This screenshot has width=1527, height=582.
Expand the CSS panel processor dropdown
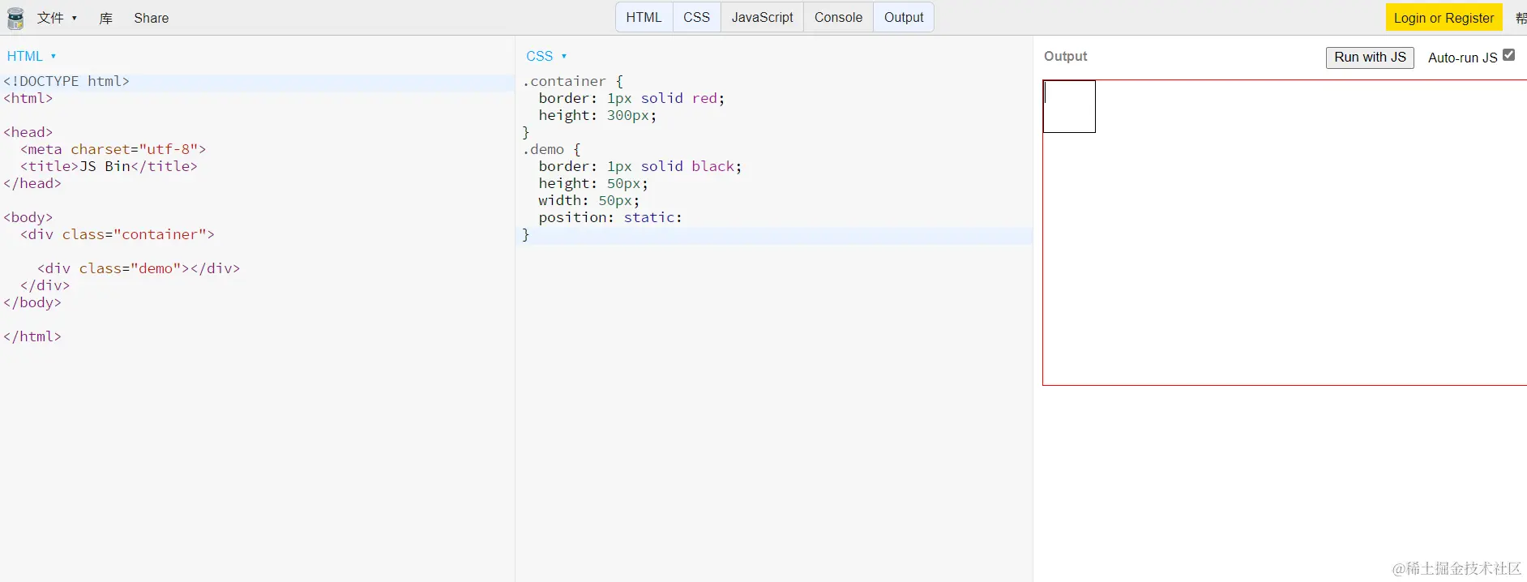[546, 56]
